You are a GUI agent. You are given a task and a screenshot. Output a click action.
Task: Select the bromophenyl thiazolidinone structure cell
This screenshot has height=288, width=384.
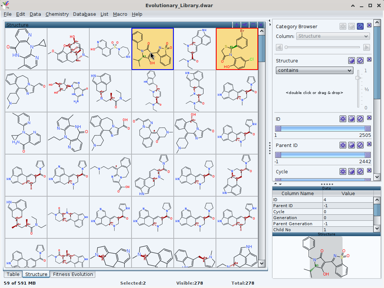237,49
